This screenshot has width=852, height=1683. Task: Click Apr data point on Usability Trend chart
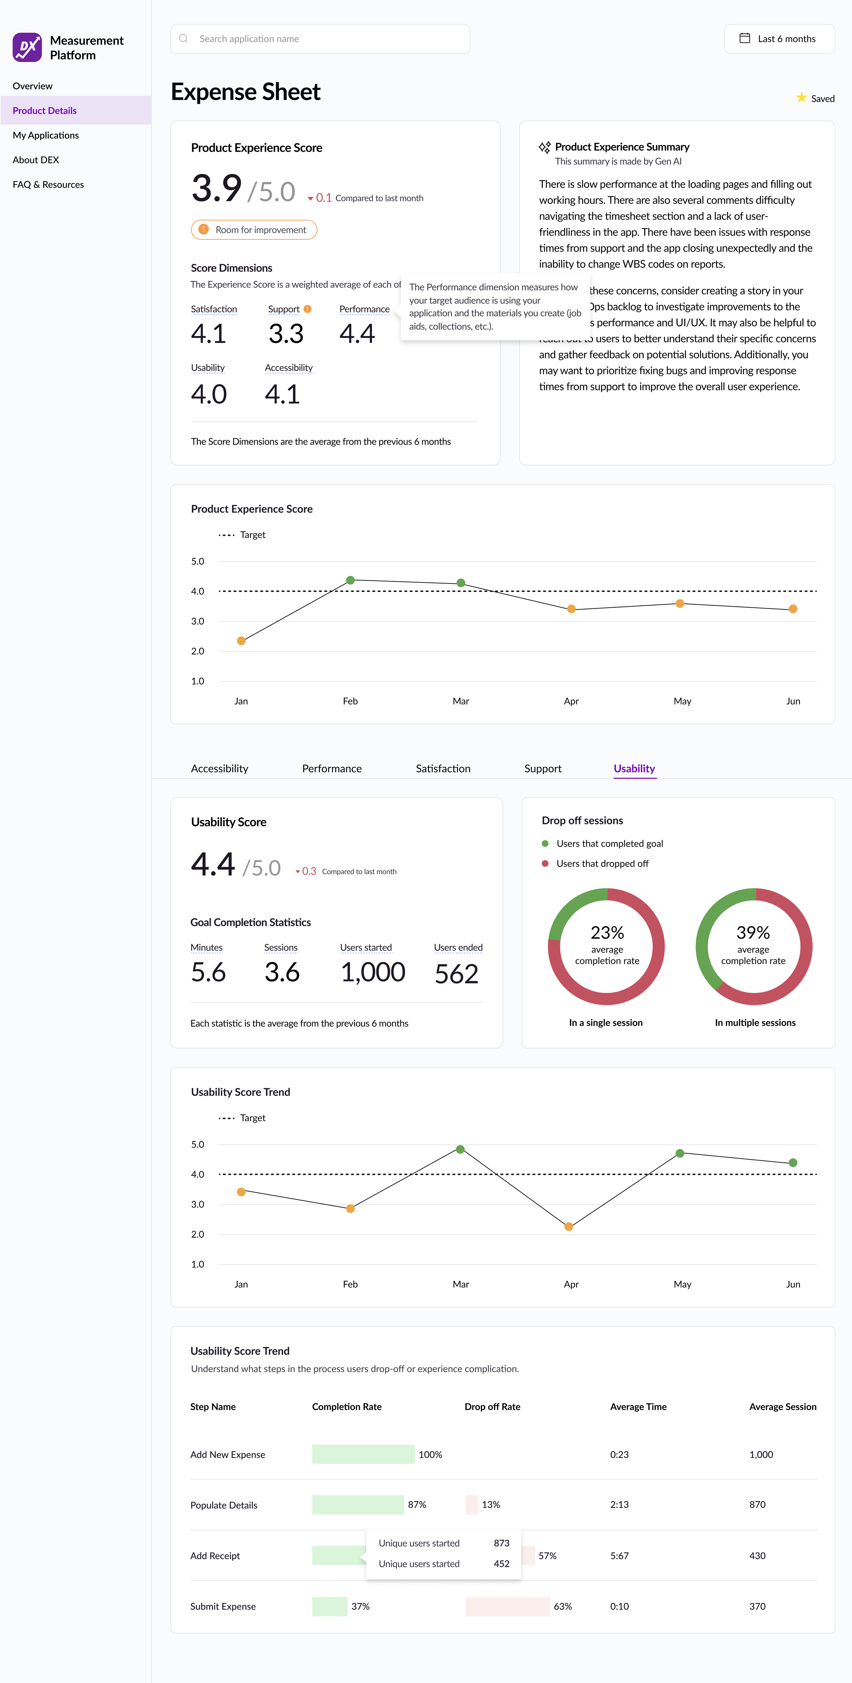[x=568, y=1226]
